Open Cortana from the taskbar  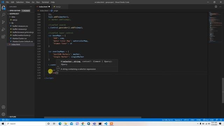[x=48, y=124]
